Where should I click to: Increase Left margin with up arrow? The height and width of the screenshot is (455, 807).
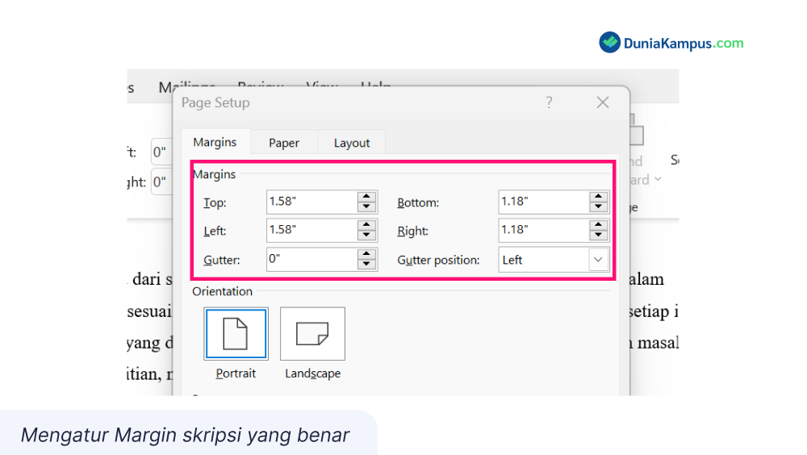366,225
